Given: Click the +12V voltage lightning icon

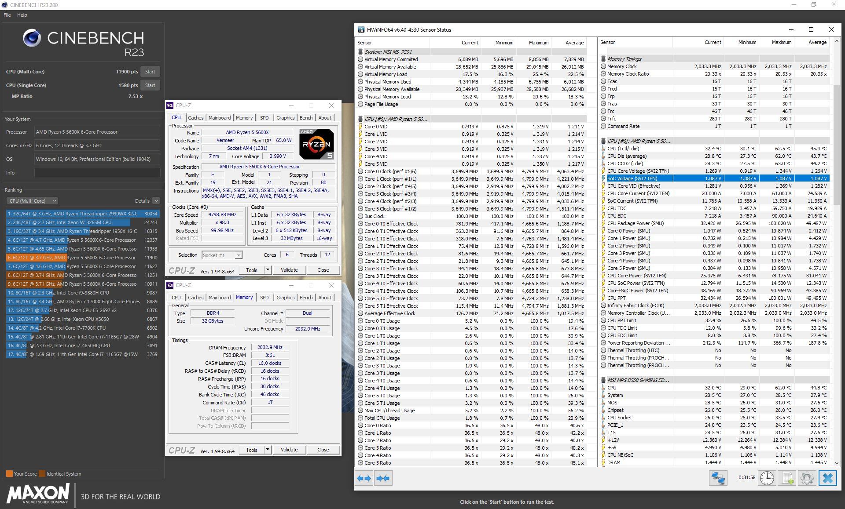Looking at the screenshot, I should (x=603, y=440).
